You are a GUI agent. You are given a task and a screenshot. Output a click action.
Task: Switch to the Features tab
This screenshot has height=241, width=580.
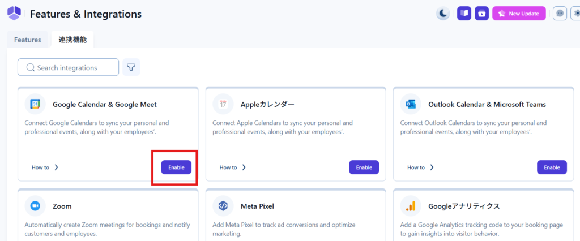27,40
